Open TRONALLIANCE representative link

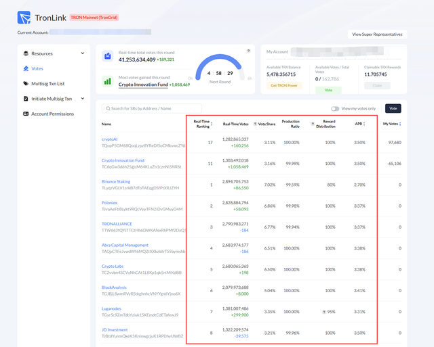[x=117, y=224]
